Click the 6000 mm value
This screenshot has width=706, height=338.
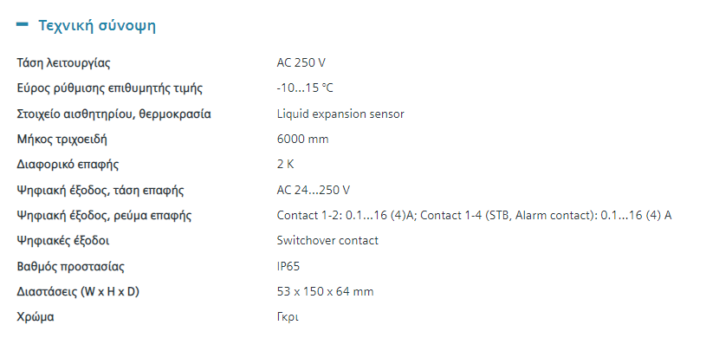tap(302, 140)
